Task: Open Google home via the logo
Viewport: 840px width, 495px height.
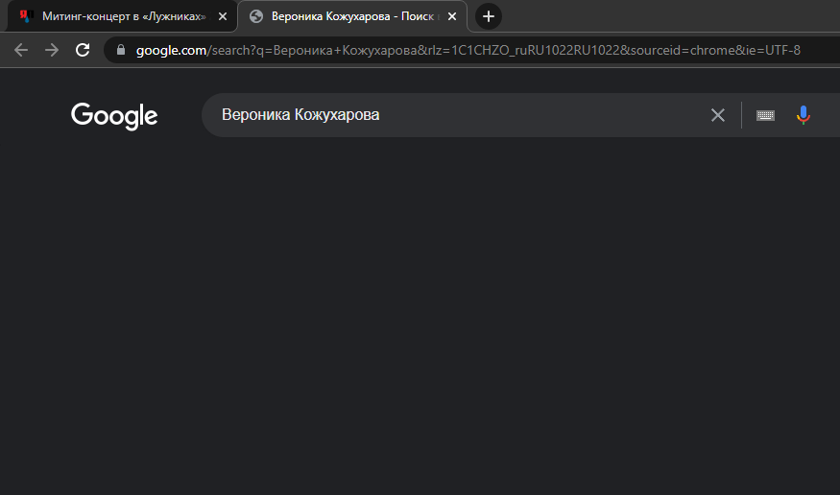Action: click(114, 116)
